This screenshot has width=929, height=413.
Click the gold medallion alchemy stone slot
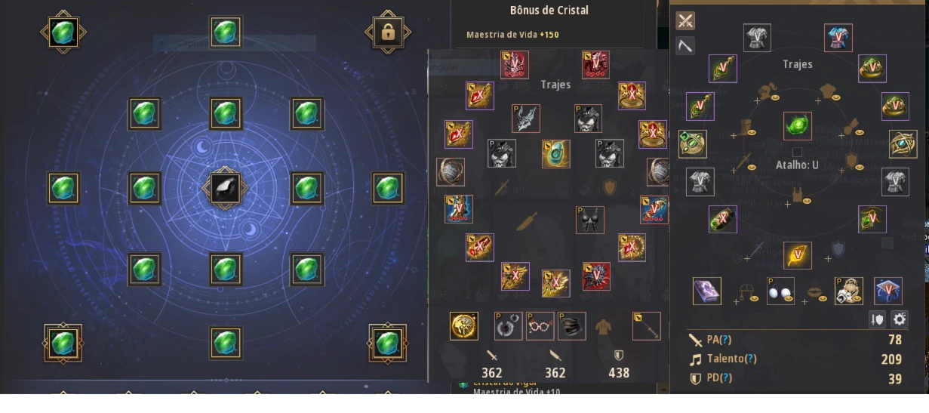(464, 326)
